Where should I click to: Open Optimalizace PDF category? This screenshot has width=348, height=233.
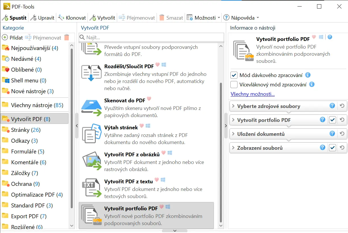(x=35, y=195)
